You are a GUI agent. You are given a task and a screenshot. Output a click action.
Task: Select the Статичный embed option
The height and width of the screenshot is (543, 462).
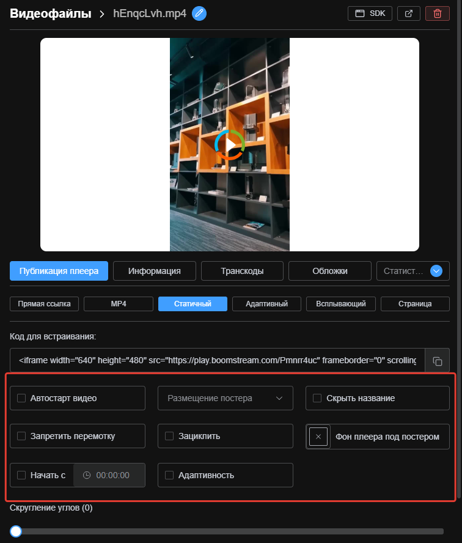(193, 304)
